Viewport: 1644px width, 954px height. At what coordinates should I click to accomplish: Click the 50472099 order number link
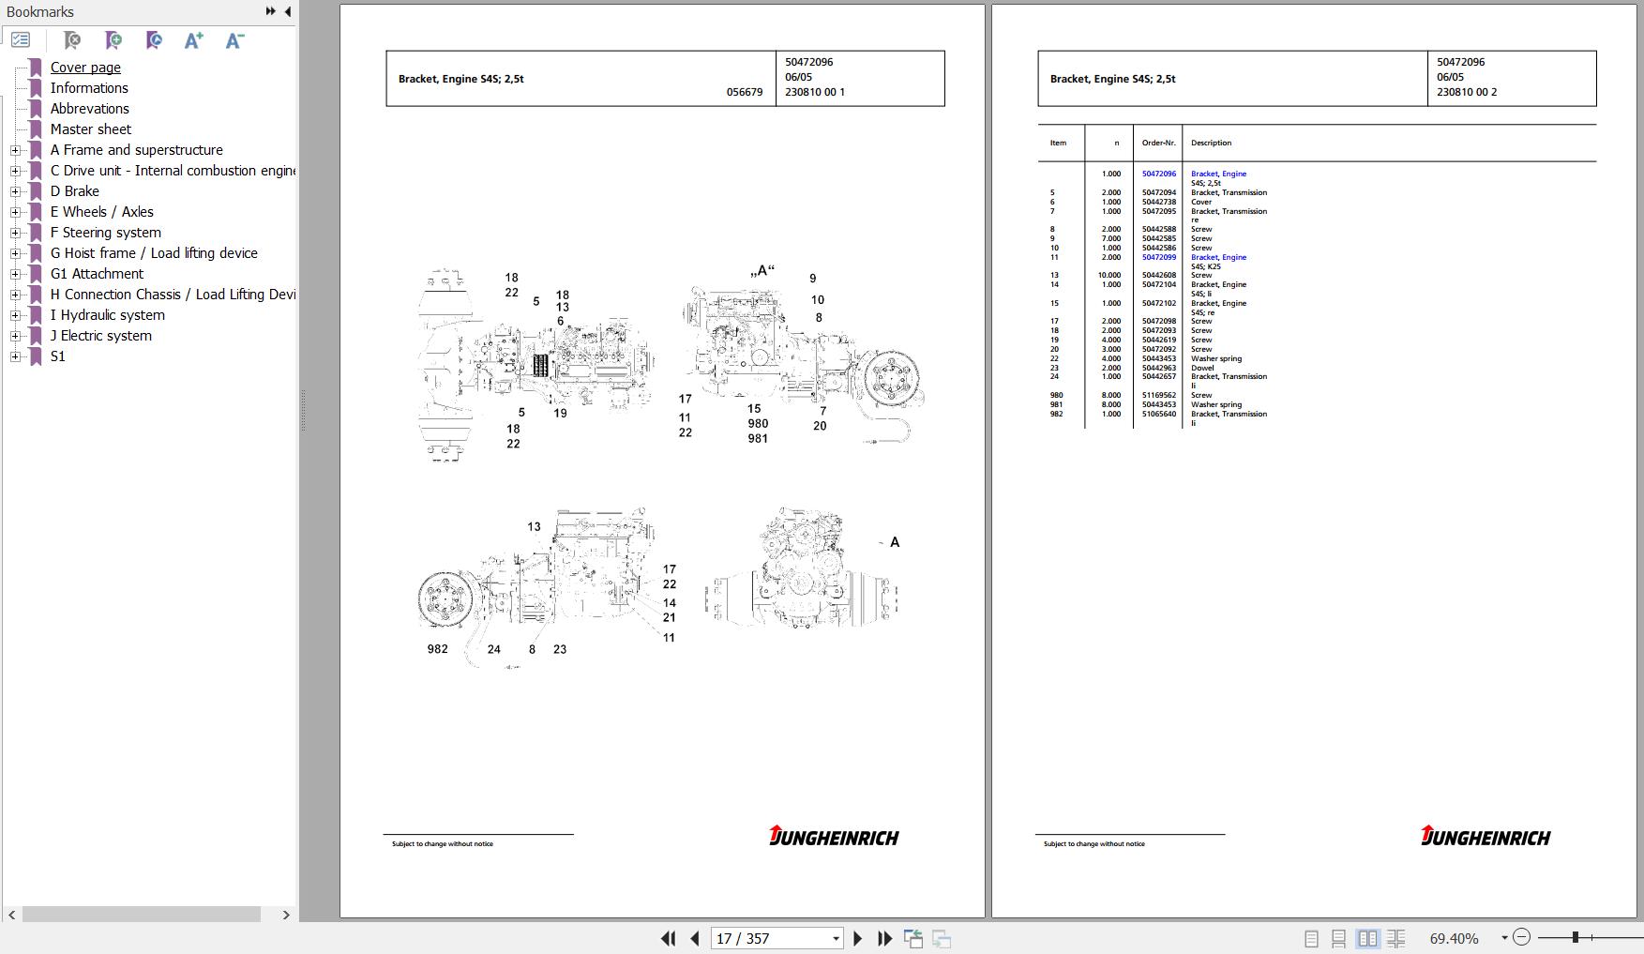pos(1158,257)
